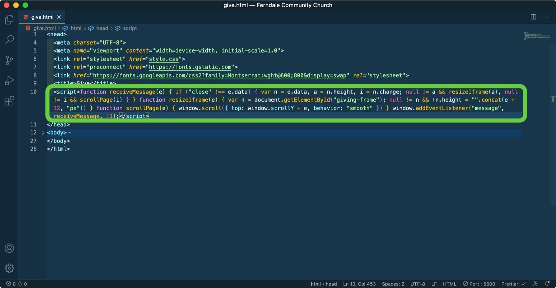This screenshot has width=556, height=288.
Task: Select language mode HTML
Action: (449, 284)
